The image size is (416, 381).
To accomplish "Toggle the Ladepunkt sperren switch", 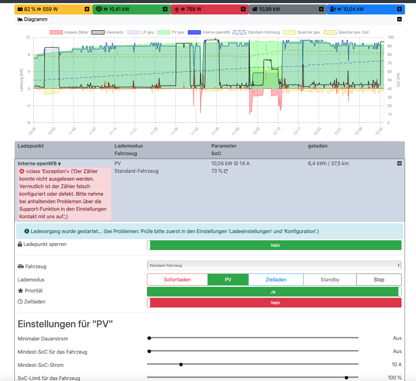I will 274,245.
